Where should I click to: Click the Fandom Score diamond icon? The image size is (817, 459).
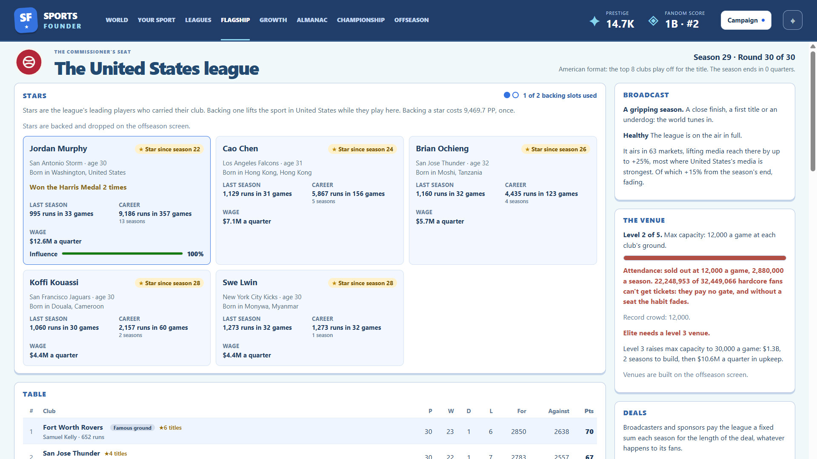[x=653, y=21]
